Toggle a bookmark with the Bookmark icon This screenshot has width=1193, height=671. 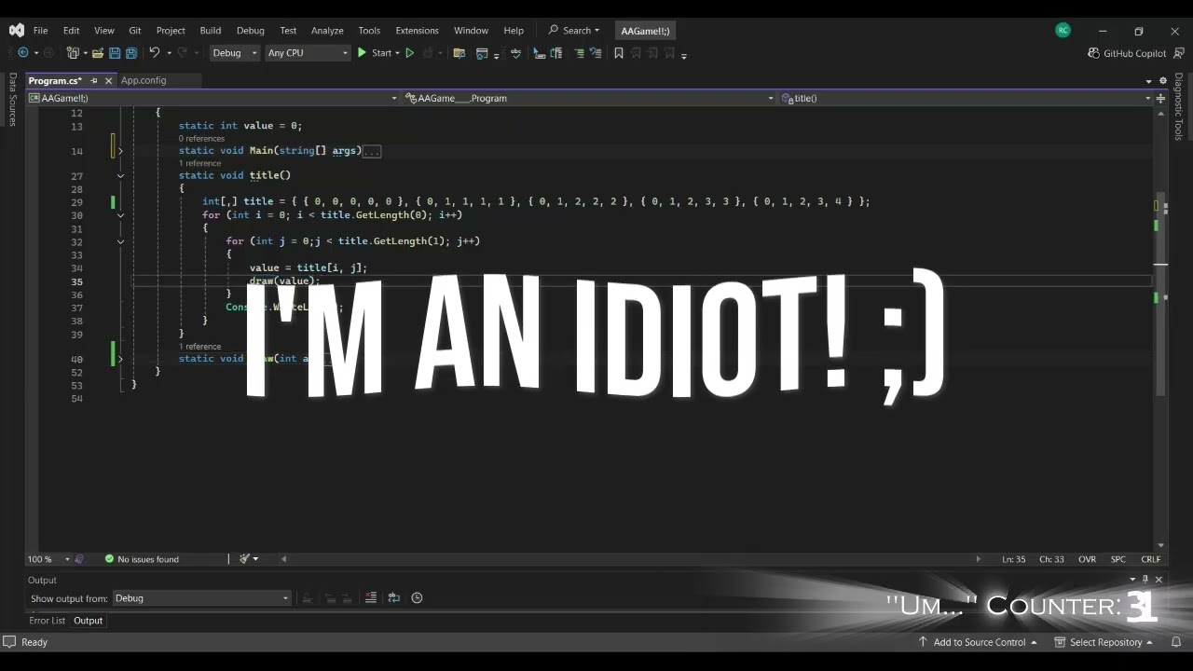click(618, 53)
